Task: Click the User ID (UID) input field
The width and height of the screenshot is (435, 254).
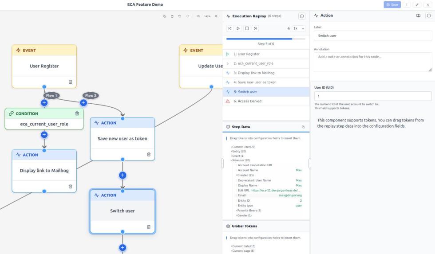Action: tap(373, 96)
